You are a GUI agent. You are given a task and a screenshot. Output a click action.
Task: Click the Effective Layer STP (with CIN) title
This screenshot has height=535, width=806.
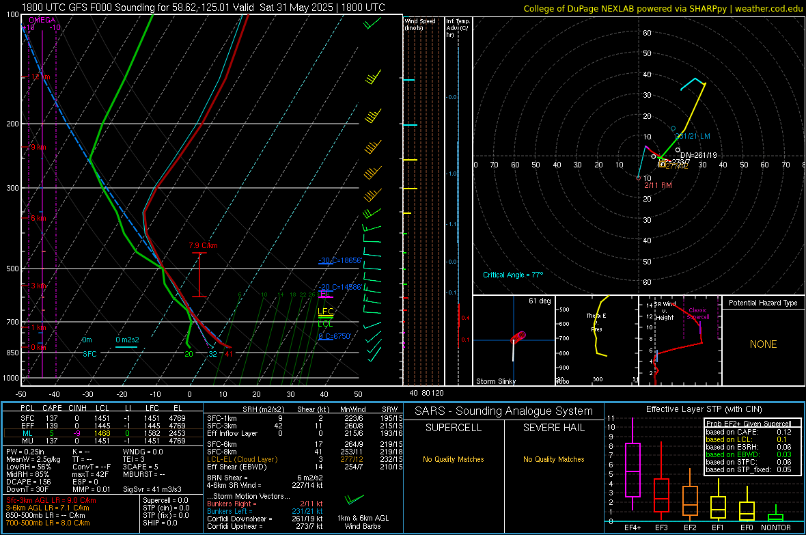704,409
